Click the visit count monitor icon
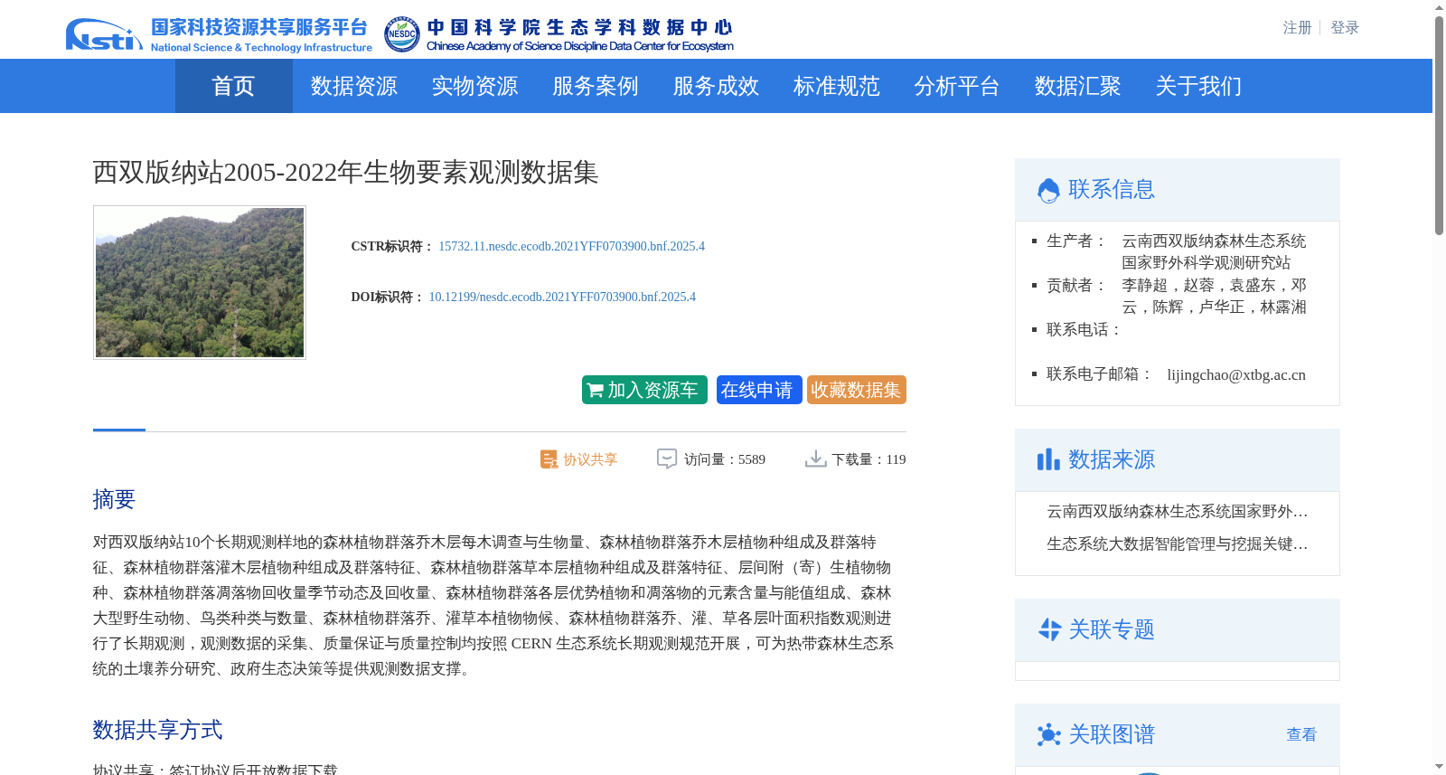 667,459
